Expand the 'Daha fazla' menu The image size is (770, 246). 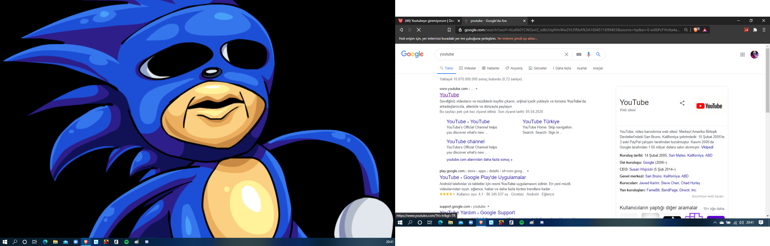coord(562,68)
